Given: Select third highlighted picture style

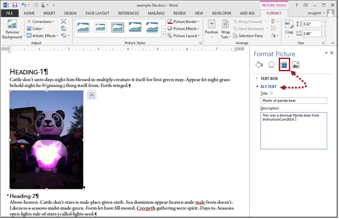Looking at the screenshot, I should (x=117, y=27).
